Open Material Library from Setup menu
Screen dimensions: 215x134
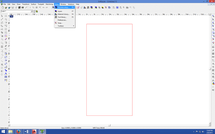tap(64, 14)
